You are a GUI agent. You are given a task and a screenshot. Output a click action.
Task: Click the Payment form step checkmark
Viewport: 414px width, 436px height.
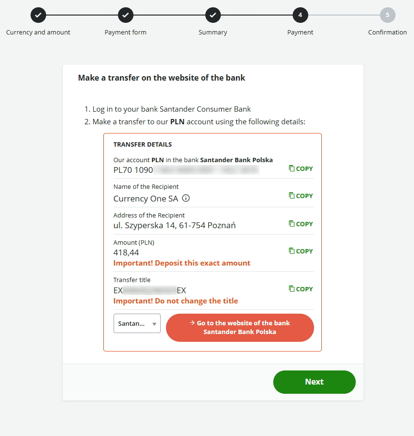coord(126,15)
